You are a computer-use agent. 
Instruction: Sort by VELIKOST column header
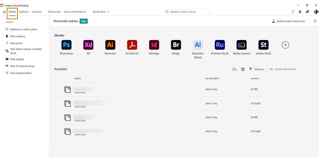coord(254,78)
